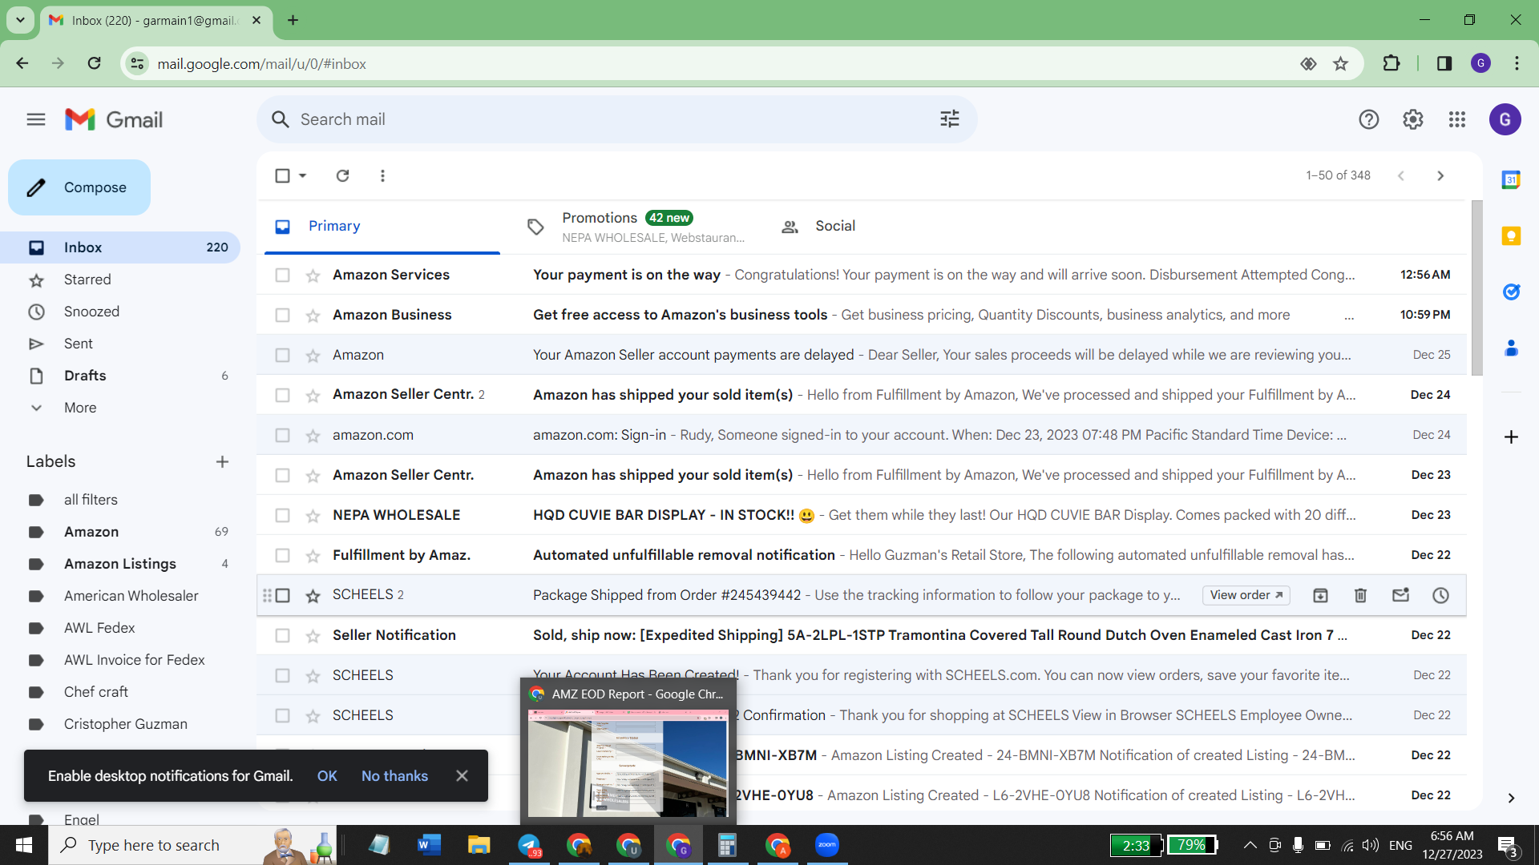
Task: Toggle Chrome side panel icon
Action: 1444,63
